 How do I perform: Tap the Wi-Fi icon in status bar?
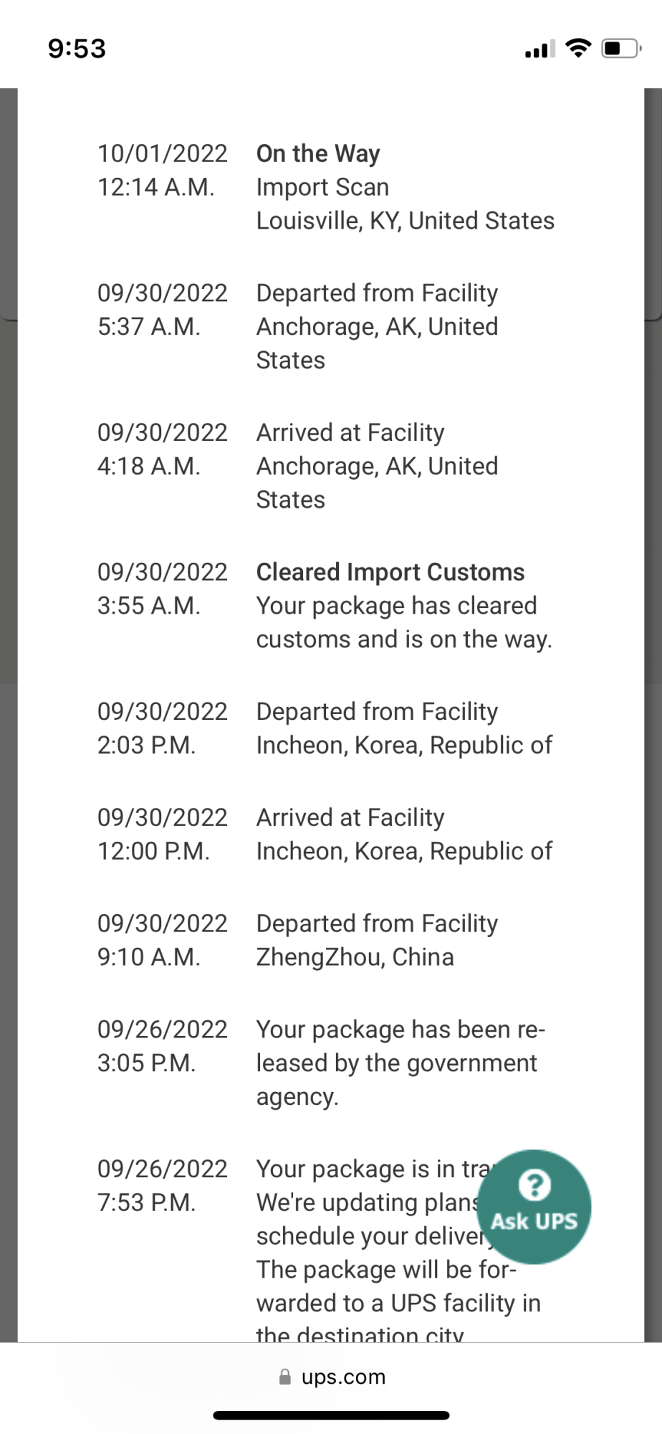578,48
